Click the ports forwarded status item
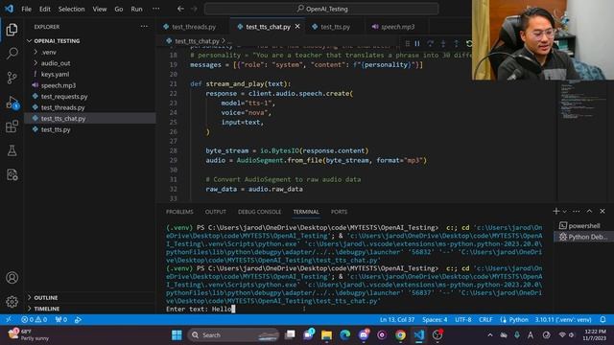Viewport: 614px width, 345px height. (x=61, y=319)
